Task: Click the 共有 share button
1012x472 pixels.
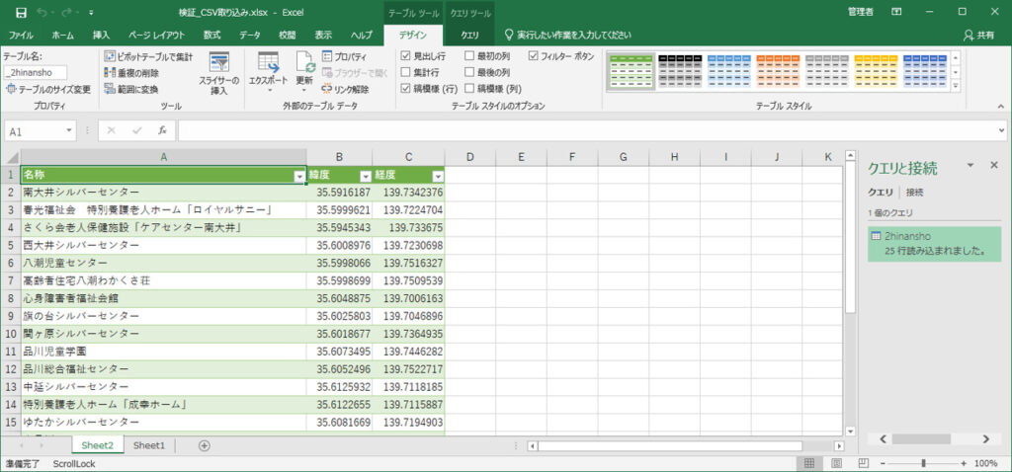Action: pos(979,35)
